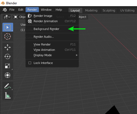137x114 pixels.
Task: Open the Help menu
Action: click(59, 10)
